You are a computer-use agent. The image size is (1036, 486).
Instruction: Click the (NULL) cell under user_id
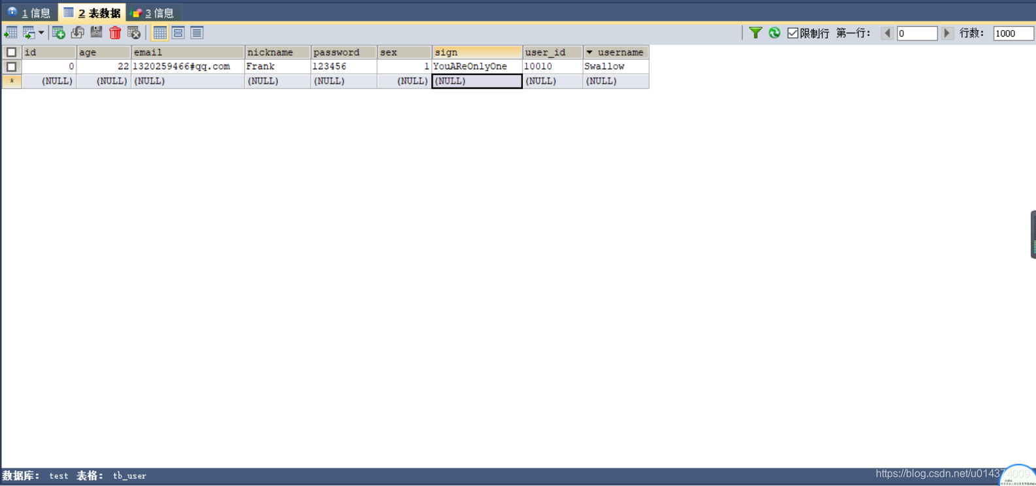click(553, 81)
